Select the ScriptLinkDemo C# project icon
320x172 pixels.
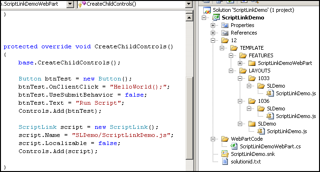(x=216, y=18)
